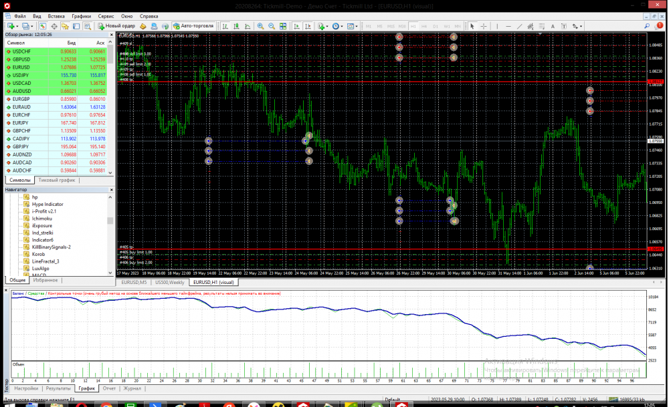Select the Horizontal Line drawing tool
Image resolution: width=669 pixels, height=407 pixels.
(508, 26)
